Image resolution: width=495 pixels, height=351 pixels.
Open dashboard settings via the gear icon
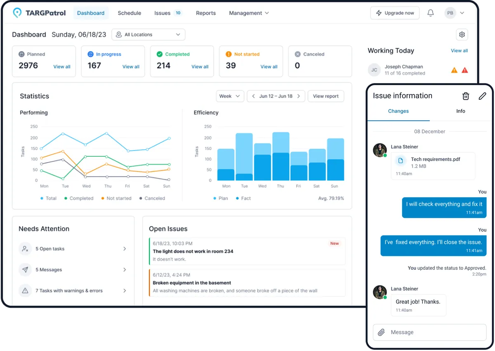[x=462, y=35]
